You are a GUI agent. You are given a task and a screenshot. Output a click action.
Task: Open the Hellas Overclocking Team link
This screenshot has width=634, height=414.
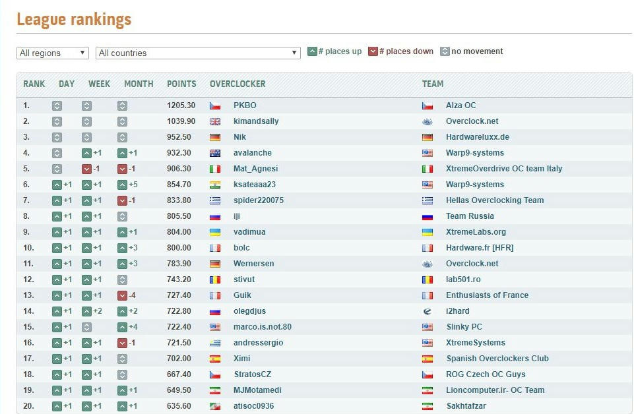click(x=495, y=200)
